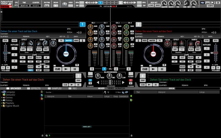
Task: Add a filter folder using the red folder icon
Action: pos(42,99)
